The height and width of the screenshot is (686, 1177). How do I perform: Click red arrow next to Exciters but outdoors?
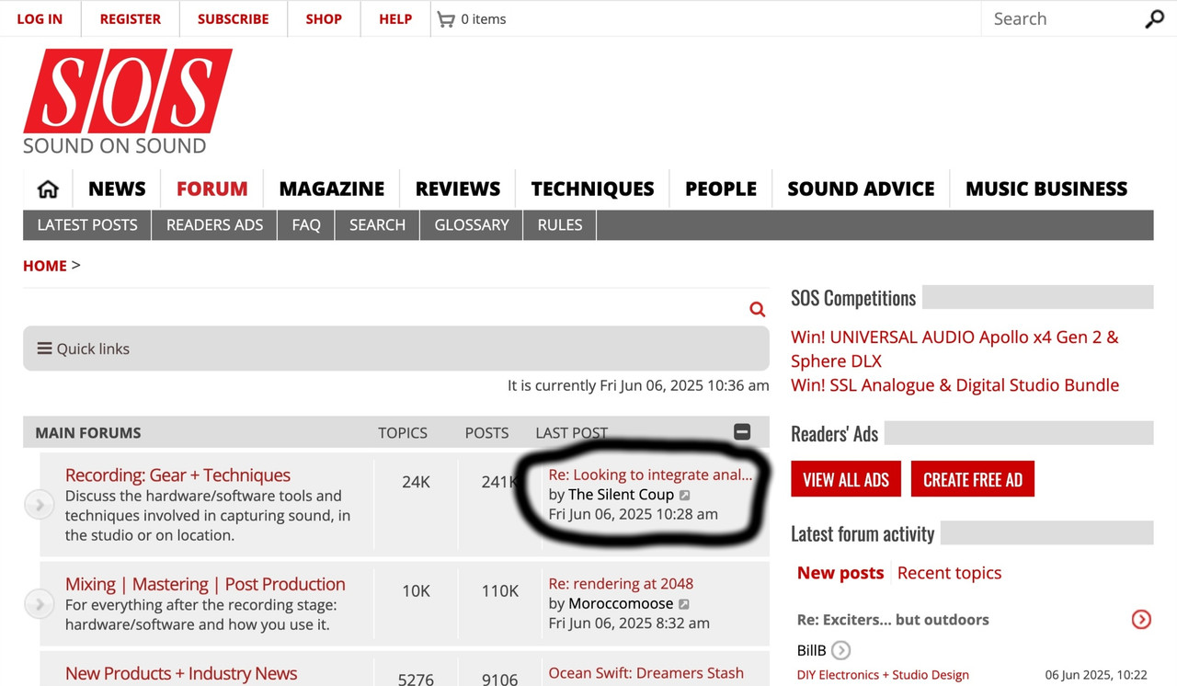point(1141,620)
